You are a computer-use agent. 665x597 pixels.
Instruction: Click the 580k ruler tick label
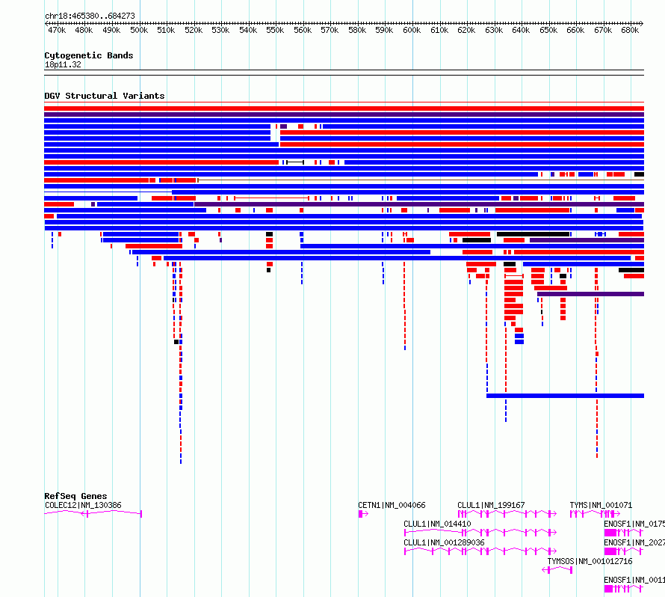(x=357, y=30)
